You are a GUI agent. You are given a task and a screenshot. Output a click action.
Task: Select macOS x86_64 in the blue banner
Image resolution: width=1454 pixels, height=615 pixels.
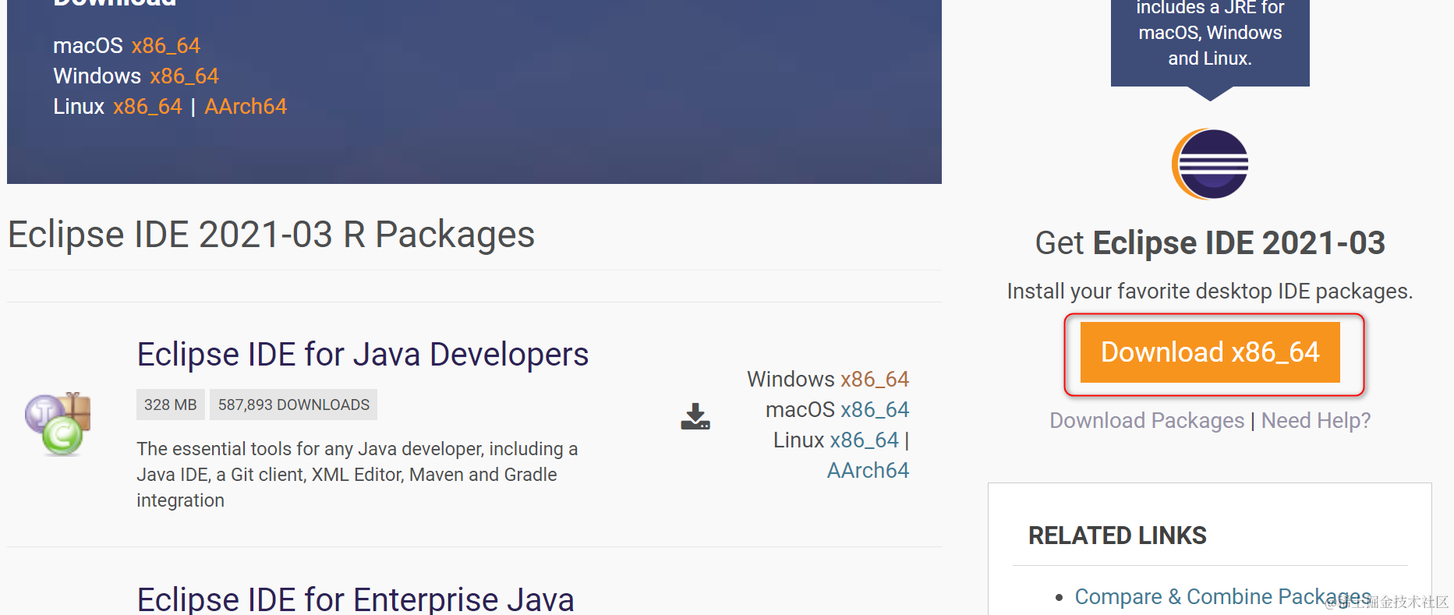[x=166, y=46]
